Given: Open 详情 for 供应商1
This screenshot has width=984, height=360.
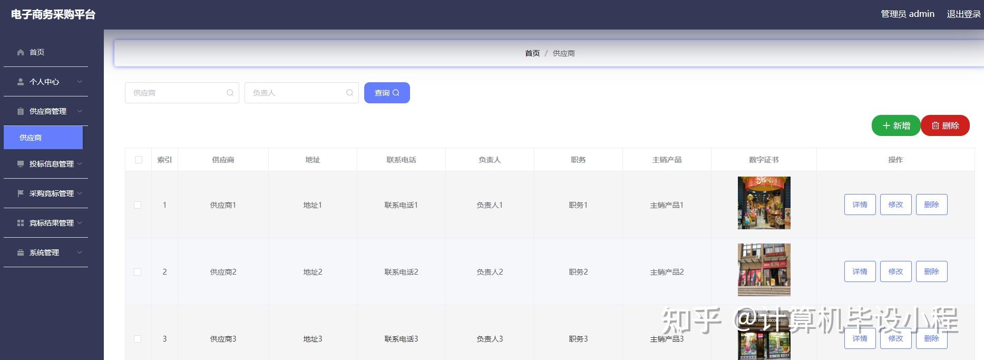Looking at the screenshot, I should (x=860, y=205).
